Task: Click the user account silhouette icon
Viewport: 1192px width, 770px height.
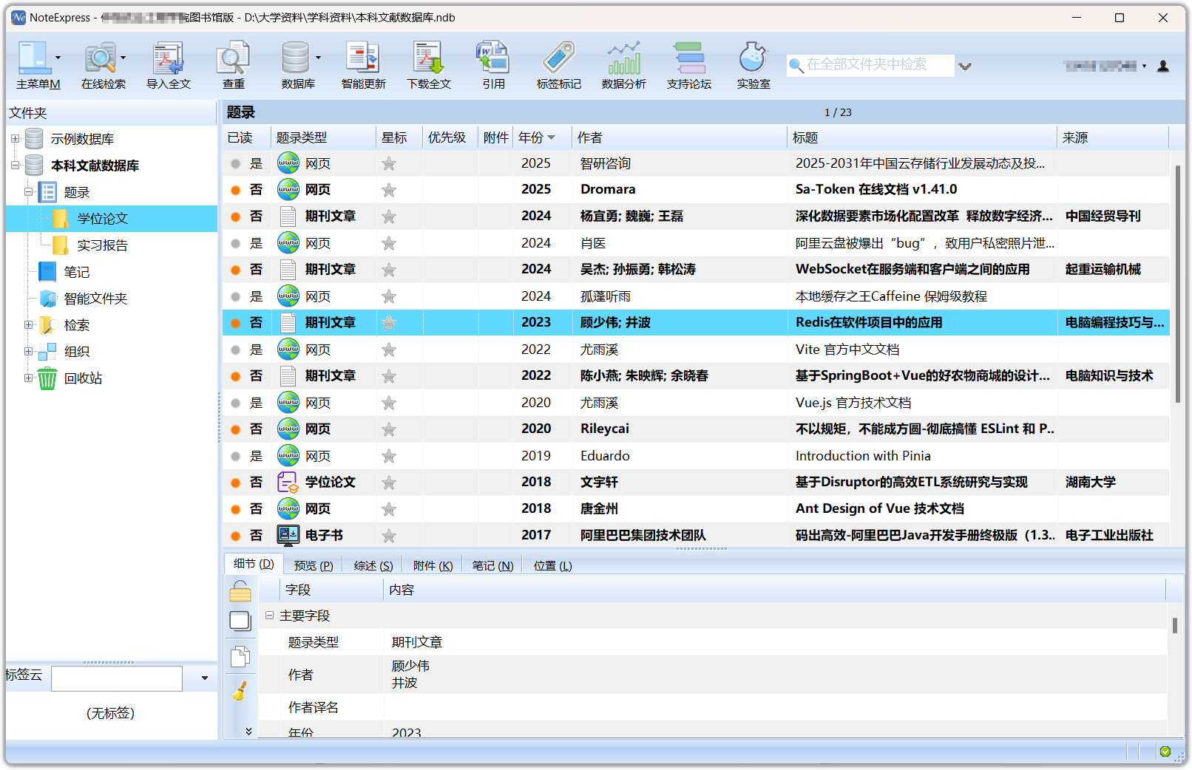Action: [x=1162, y=66]
